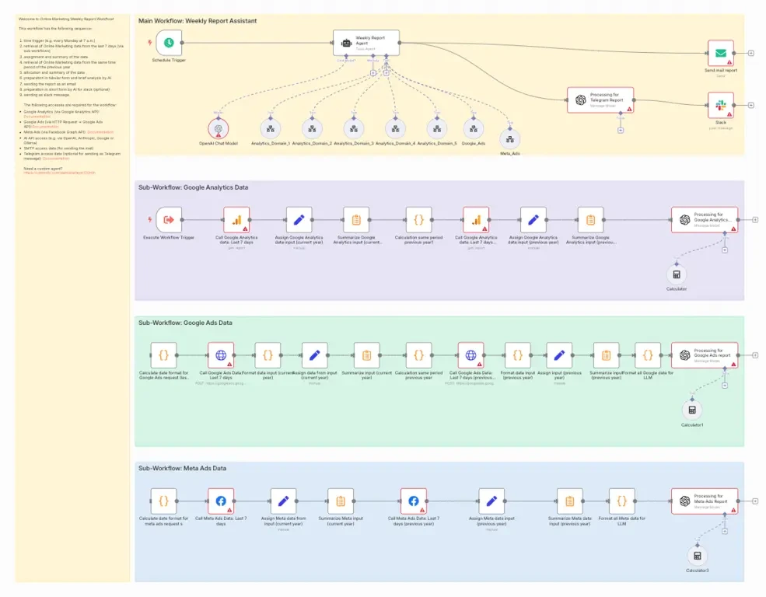766x597 pixels.
Task: Open the Processing for Telegram Report node
Action: pyautogui.click(x=600, y=100)
